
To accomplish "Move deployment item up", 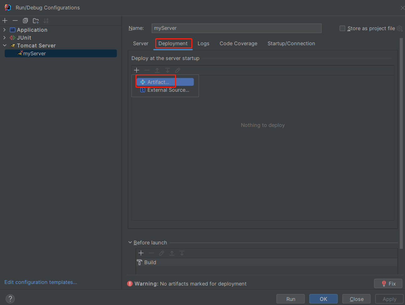I will (x=157, y=70).
